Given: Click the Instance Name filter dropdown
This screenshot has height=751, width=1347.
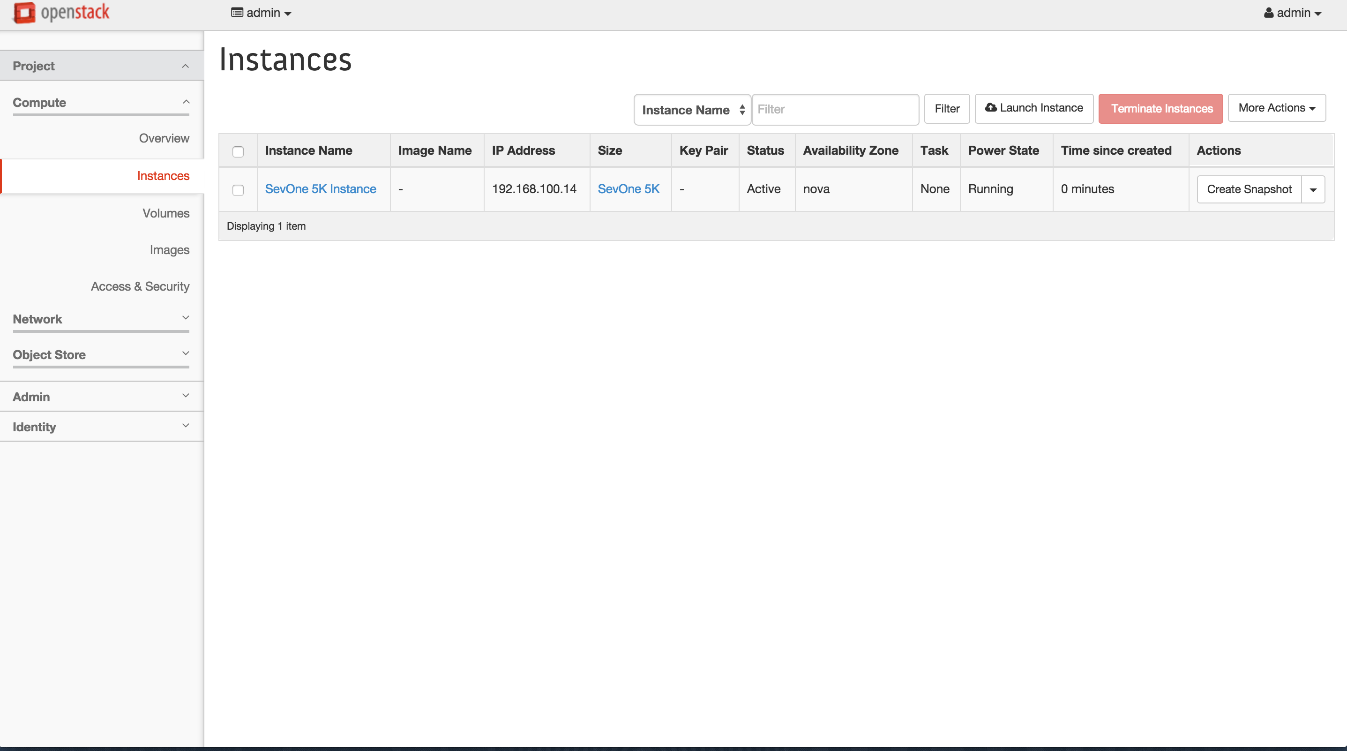Looking at the screenshot, I should [x=692, y=109].
